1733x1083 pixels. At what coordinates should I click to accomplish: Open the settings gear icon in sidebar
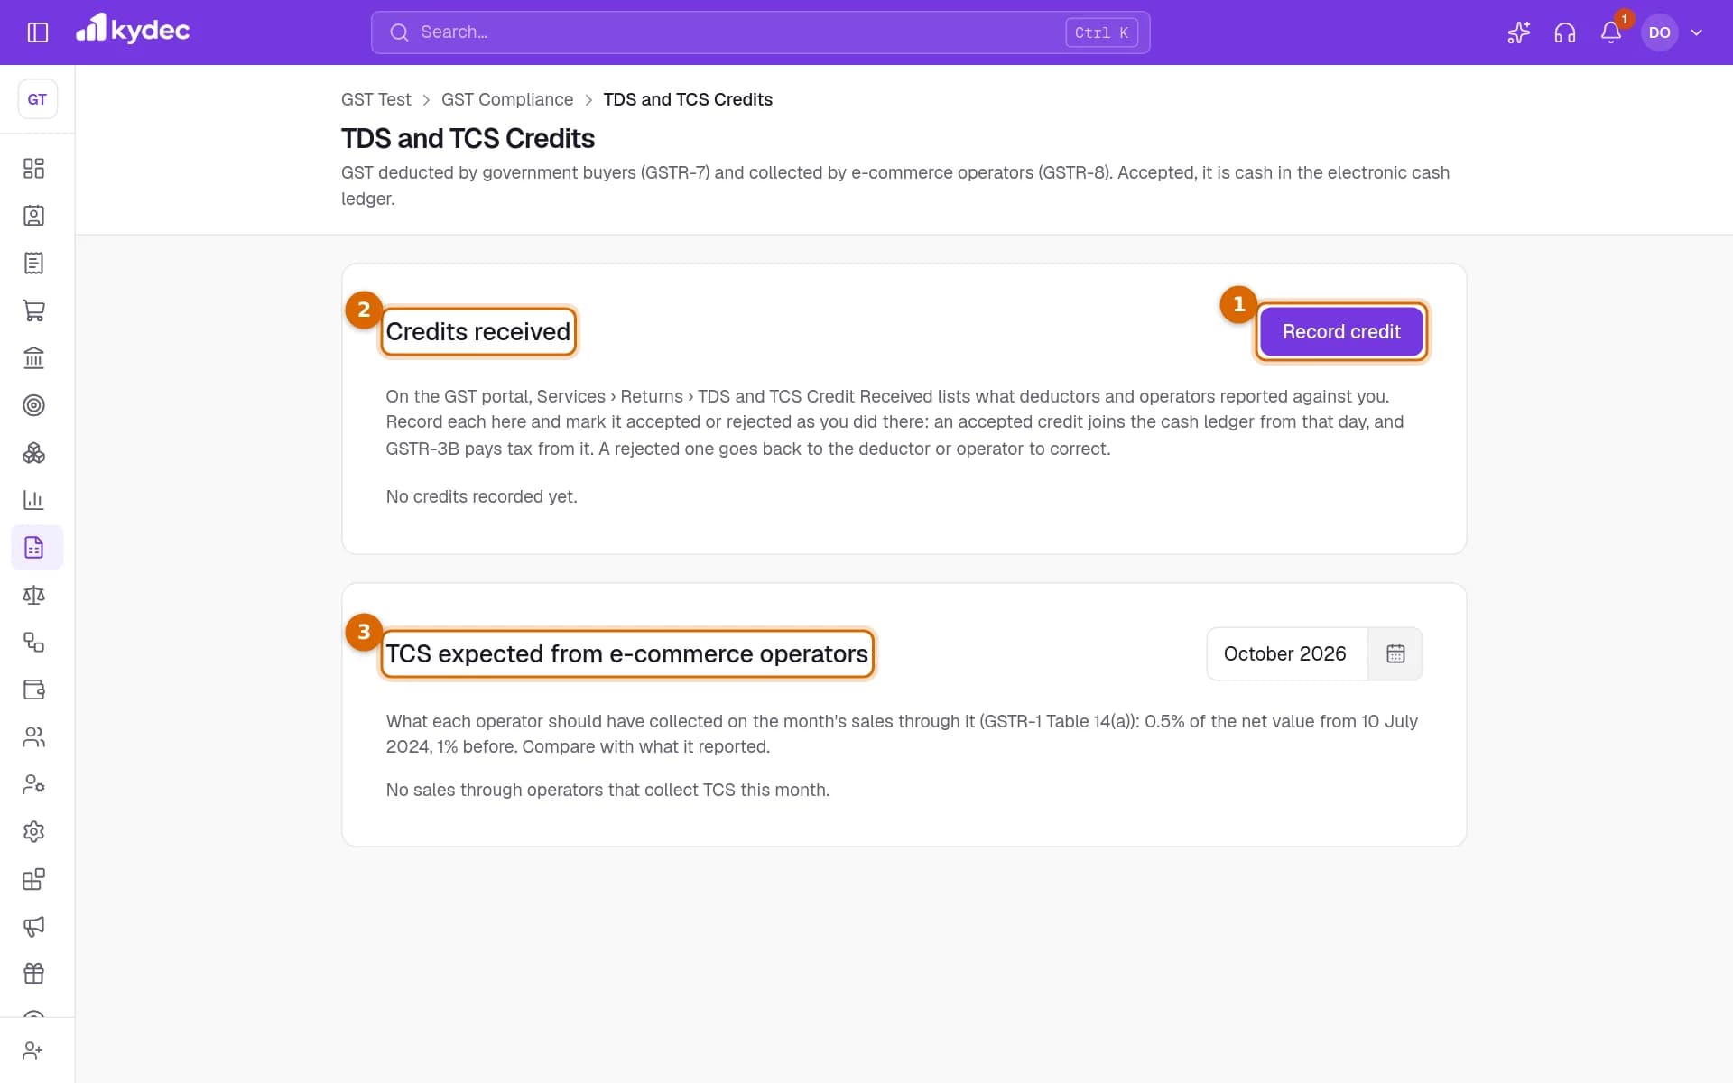(x=33, y=832)
